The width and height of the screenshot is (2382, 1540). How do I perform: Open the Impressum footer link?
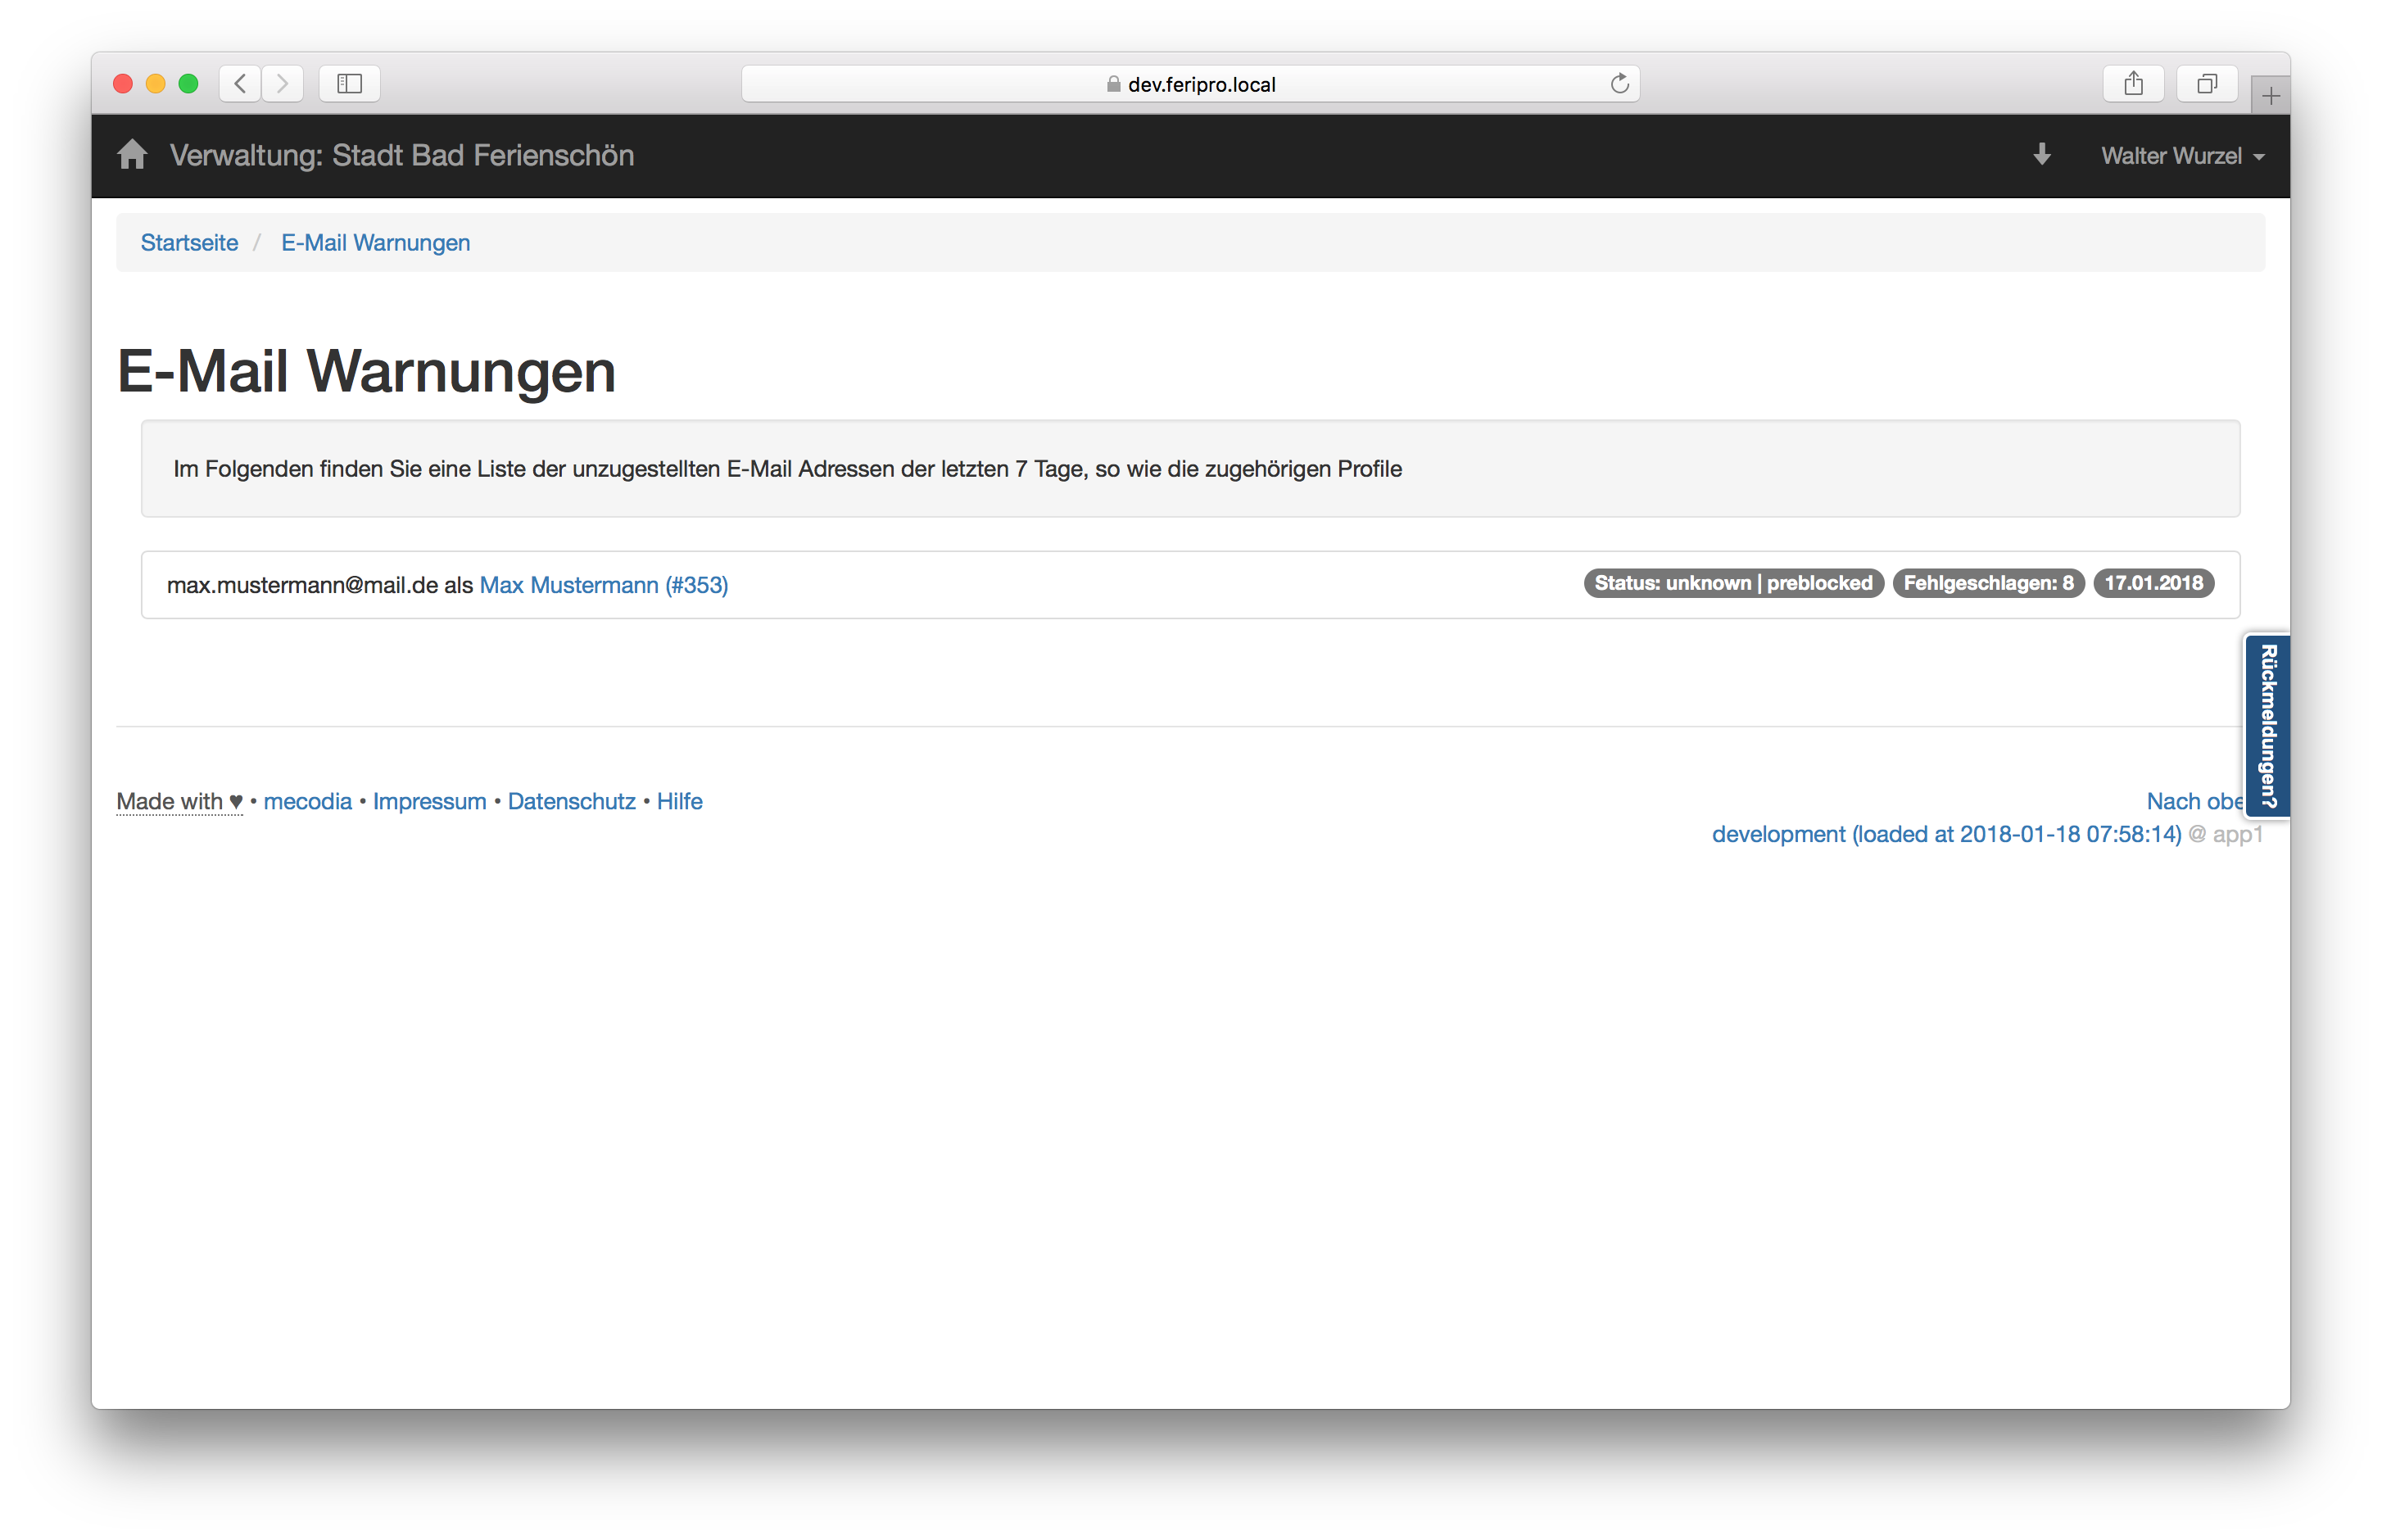[x=429, y=801]
